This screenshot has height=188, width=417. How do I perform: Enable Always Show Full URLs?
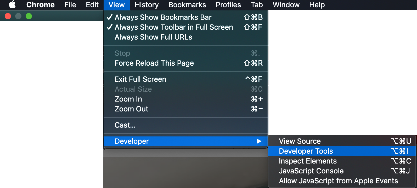[186, 37]
